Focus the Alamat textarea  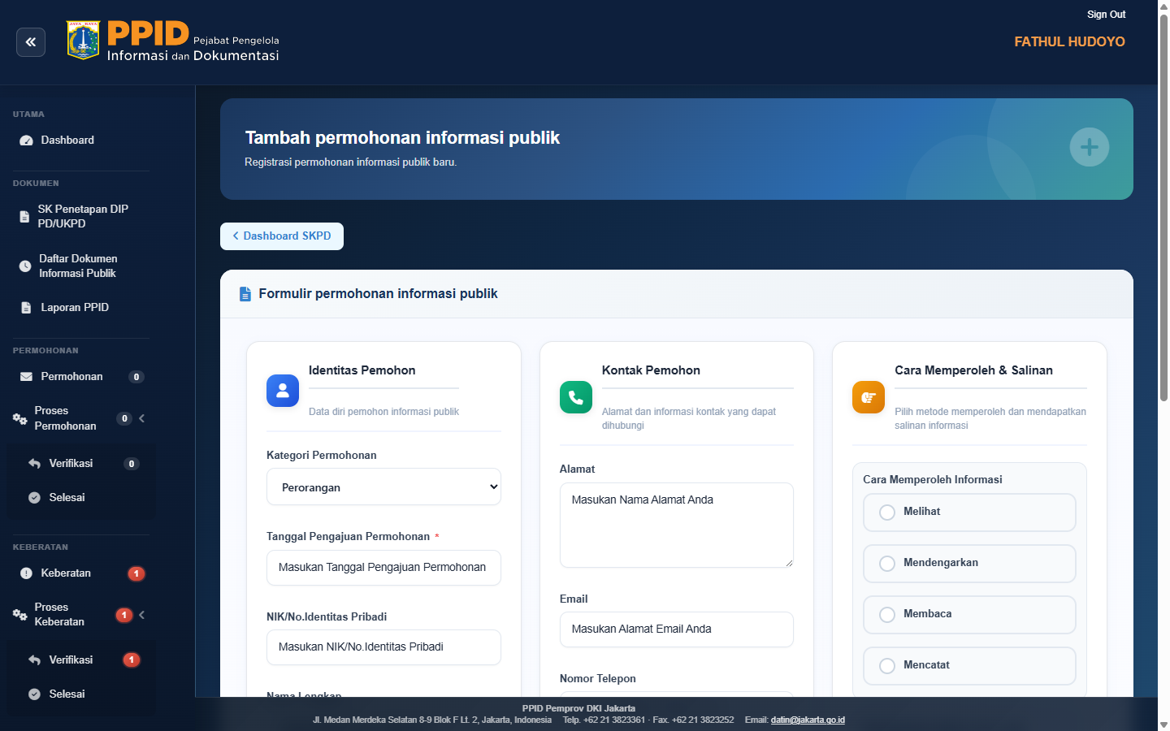click(677, 525)
